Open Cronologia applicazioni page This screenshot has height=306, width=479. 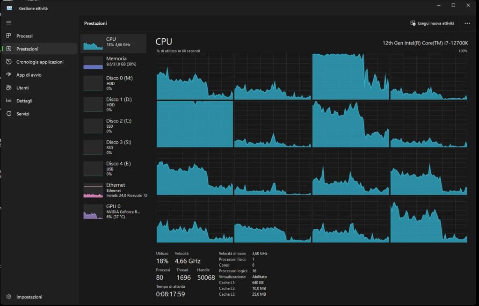pyautogui.click(x=39, y=62)
